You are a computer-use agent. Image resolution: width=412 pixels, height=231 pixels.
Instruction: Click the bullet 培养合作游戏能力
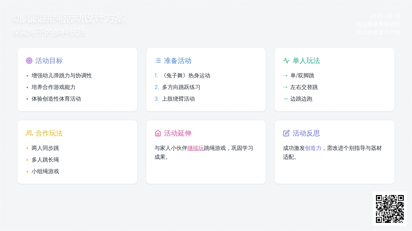point(54,87)
